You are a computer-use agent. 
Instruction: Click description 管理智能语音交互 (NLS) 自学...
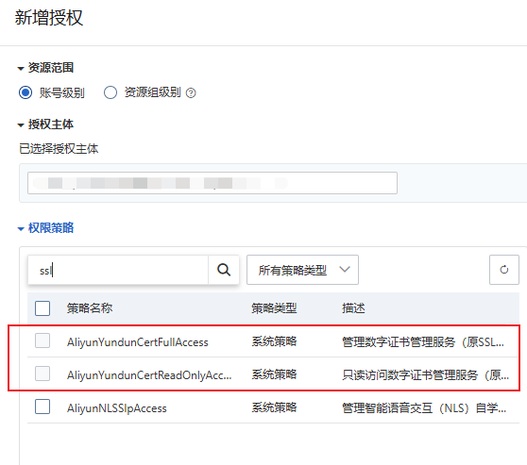(424, 408)
